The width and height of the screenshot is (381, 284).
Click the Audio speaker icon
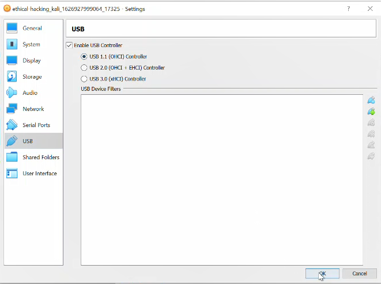12,93
